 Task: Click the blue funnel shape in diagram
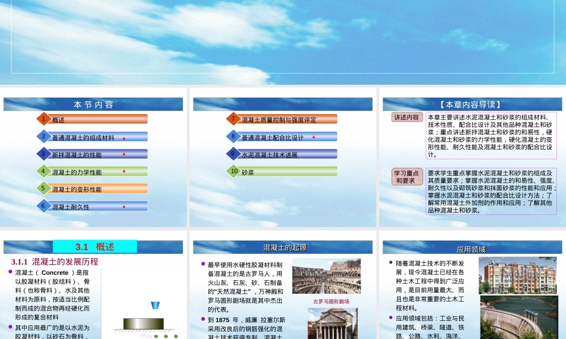[155, 305]
